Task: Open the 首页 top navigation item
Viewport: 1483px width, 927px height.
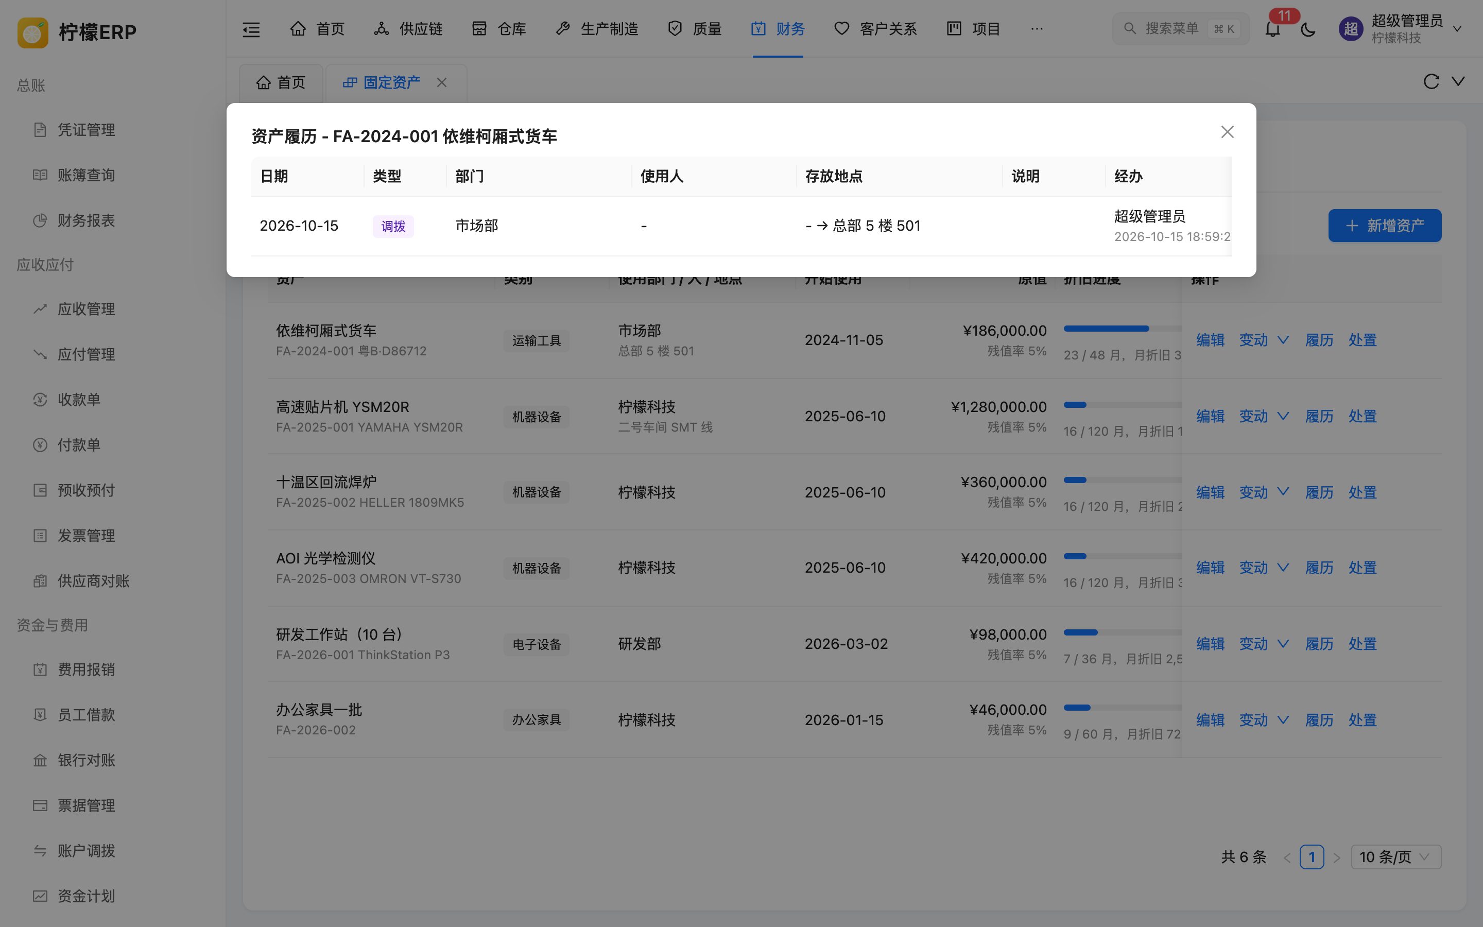Action: coord(317,29)
